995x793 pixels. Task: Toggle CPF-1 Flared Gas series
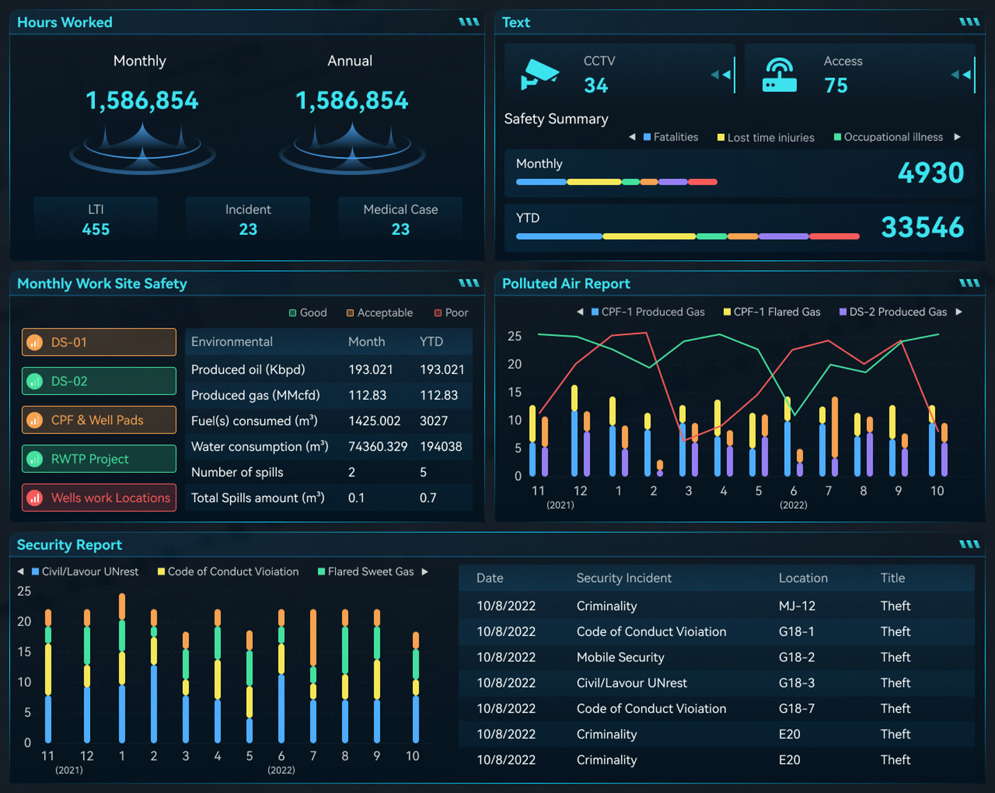[x=772, y=312]
